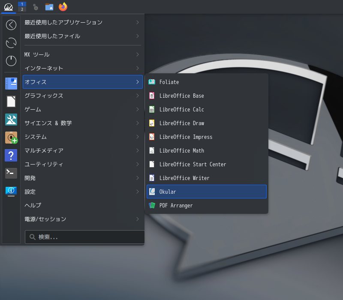Open the gears settings icon in the panel

[x=36, y=7]
